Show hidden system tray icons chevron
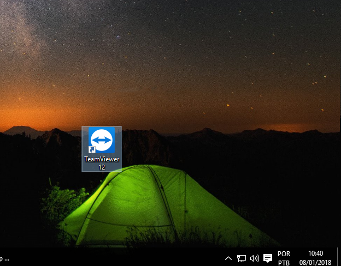341x266 pixels. click(x=228, y=258)
